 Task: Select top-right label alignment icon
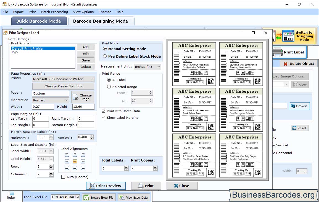83,155
